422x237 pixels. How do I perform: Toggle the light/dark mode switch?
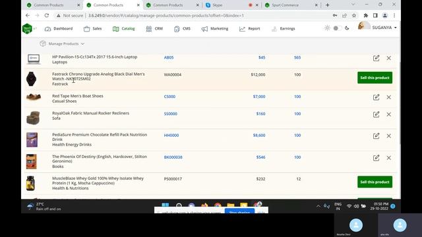coord(337,28)
